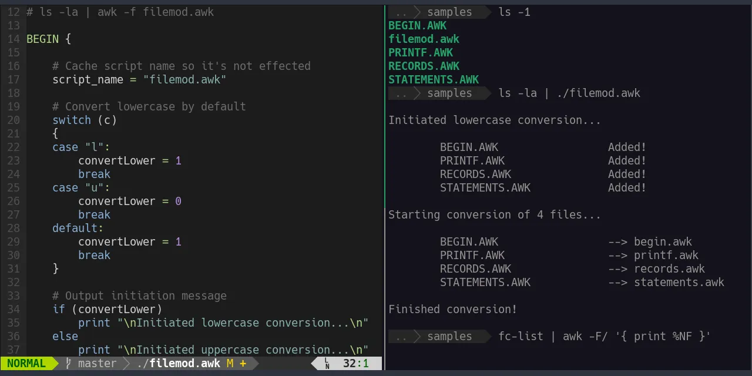Viewport: 752px width, 376px height.
Task: Click the ./filemod.awk filename in statusline
Action: point(178,364)
